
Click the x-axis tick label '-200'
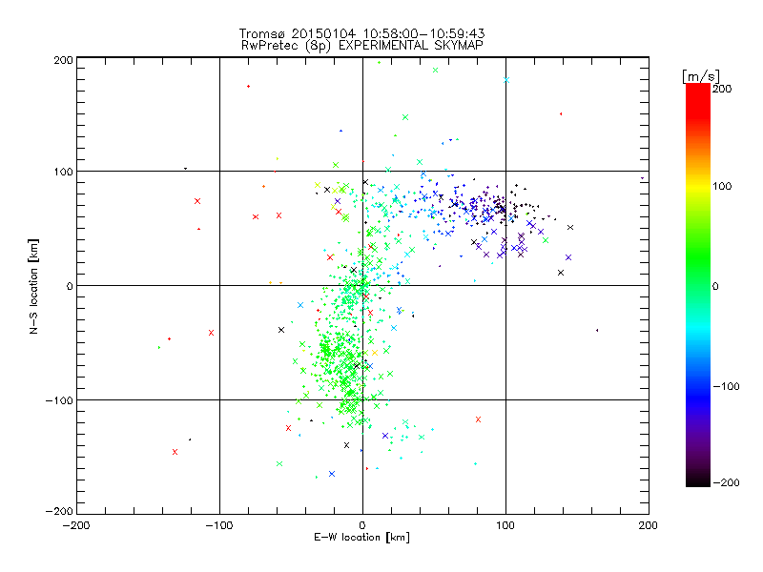pos(76,525)
